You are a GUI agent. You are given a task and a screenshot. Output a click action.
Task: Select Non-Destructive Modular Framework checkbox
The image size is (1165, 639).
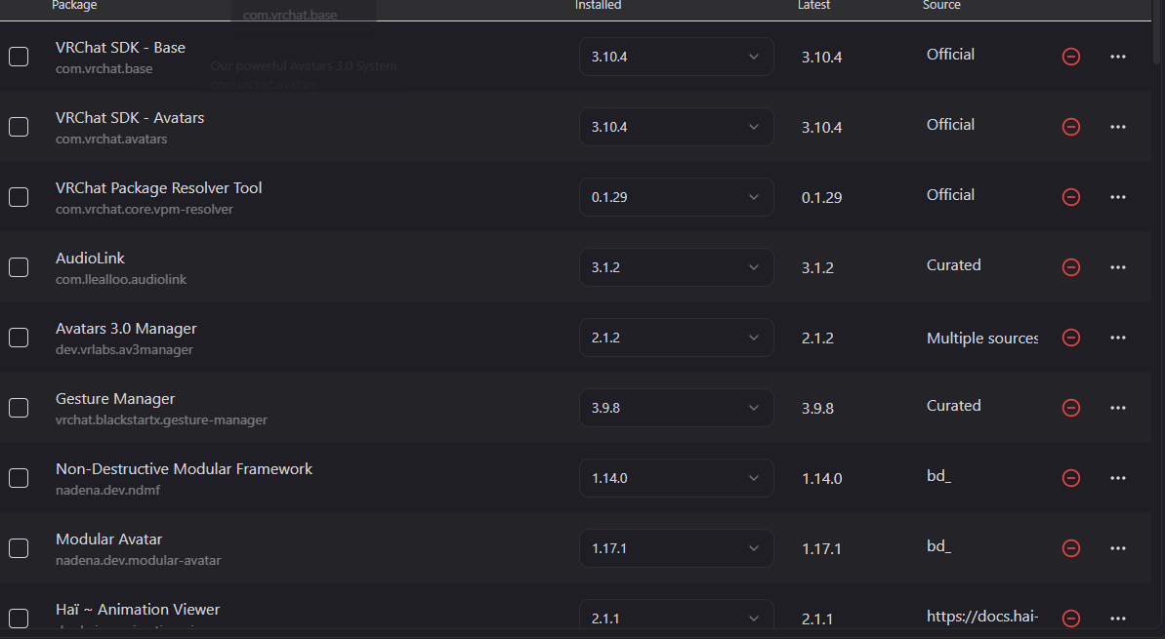click(x=19, y=478)
